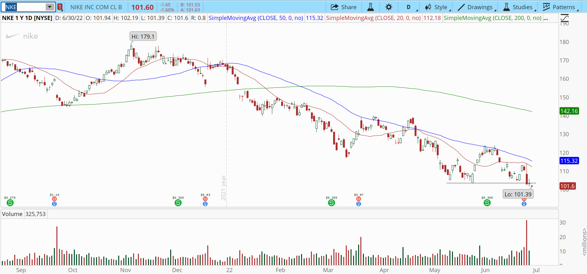Click the NKE 1 Y 1D [NYSE] chart title
This screenshot has width=587, height=274.
click(x=27, y=18)
